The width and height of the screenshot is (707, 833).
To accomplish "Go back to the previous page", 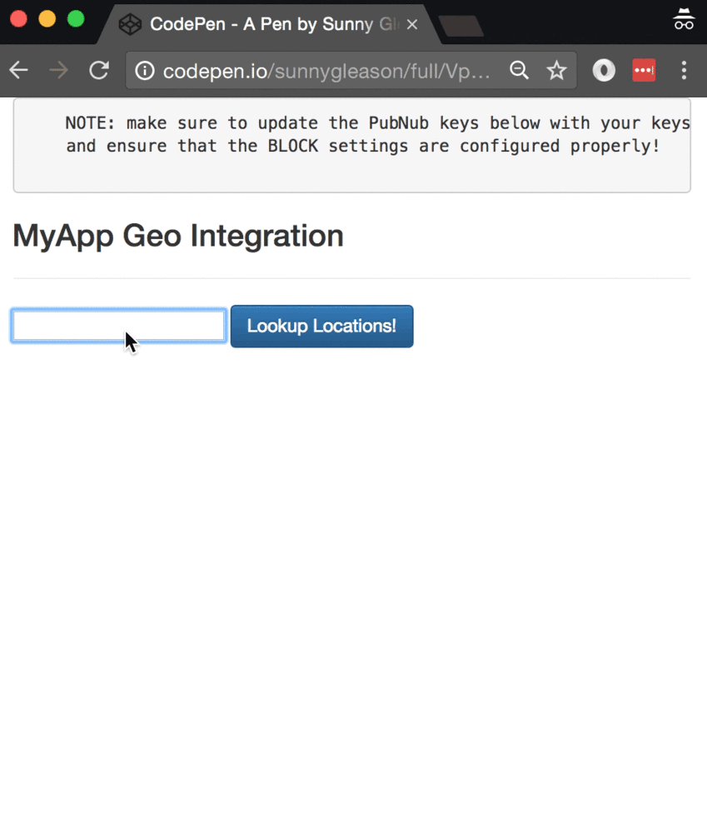I will point(19,71).
